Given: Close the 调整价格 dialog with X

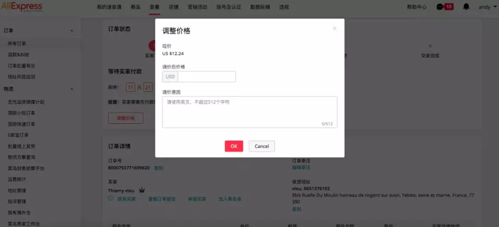Looking at the screenshot, I should pyautogui.click(x=335, y=29).
